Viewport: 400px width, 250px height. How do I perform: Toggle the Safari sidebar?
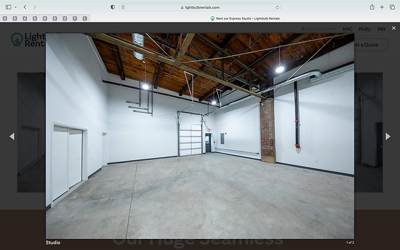8,7
